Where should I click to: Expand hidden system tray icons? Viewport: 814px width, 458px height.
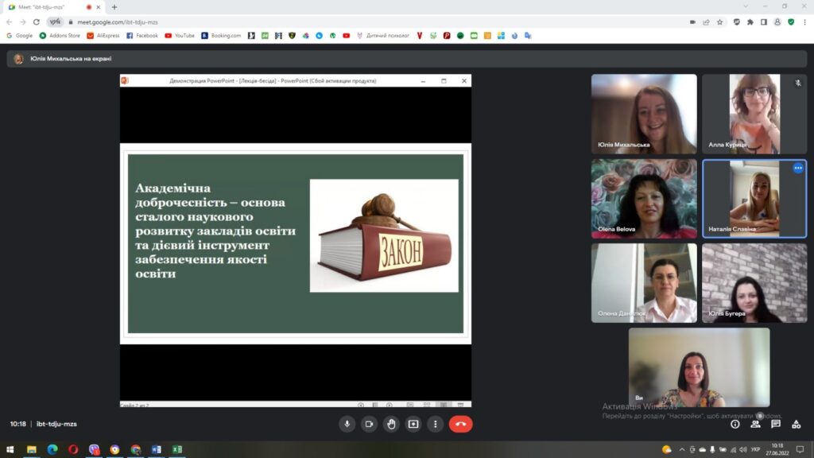pyautogui.click(x=684, y=449)
